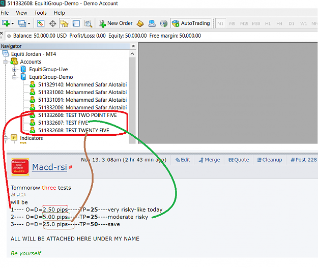Toggle the Terminal window icon

[76, 23]
